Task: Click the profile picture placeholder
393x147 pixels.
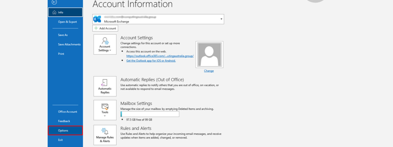Action: click(209, 55)
